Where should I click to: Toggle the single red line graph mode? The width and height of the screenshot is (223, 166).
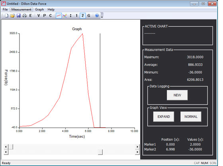tap(59, 16)
